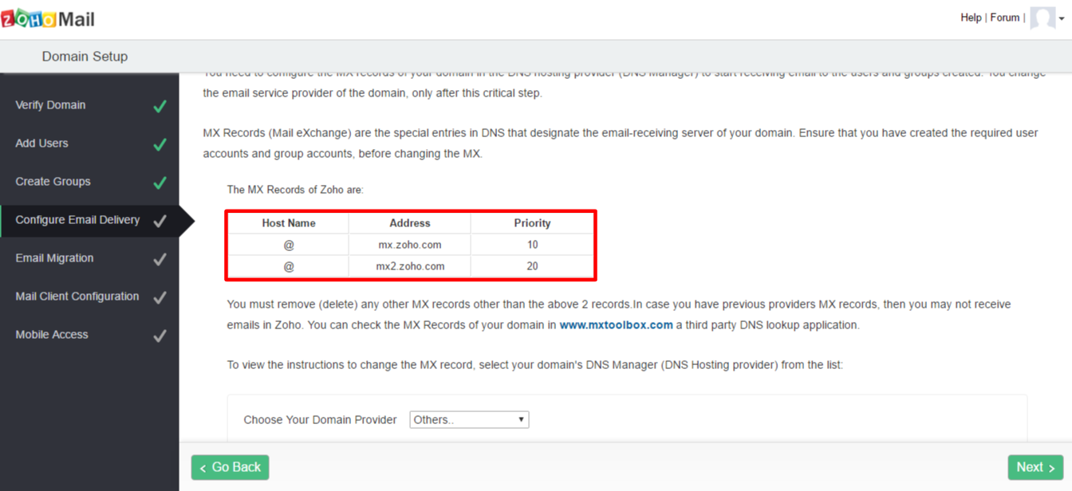The image size is (1072, 491).
Task: Click the Email Migration checkmark icon
Action: click(x=160, y=259)
